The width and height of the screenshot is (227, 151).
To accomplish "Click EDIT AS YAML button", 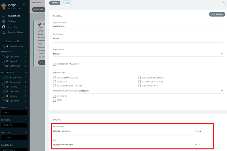I will point(217,14).
